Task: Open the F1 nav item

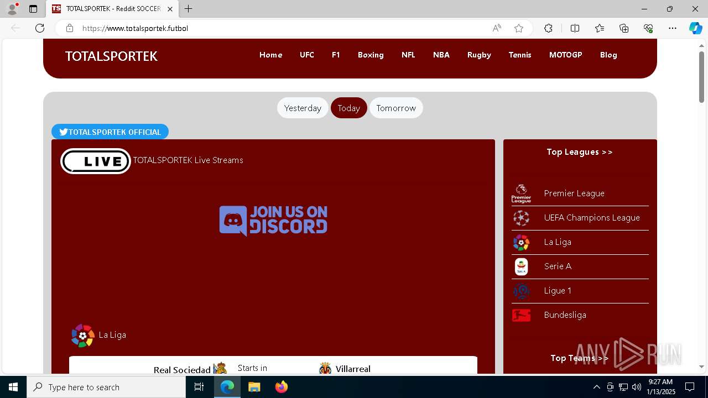Action: click(x=336, y=55)
